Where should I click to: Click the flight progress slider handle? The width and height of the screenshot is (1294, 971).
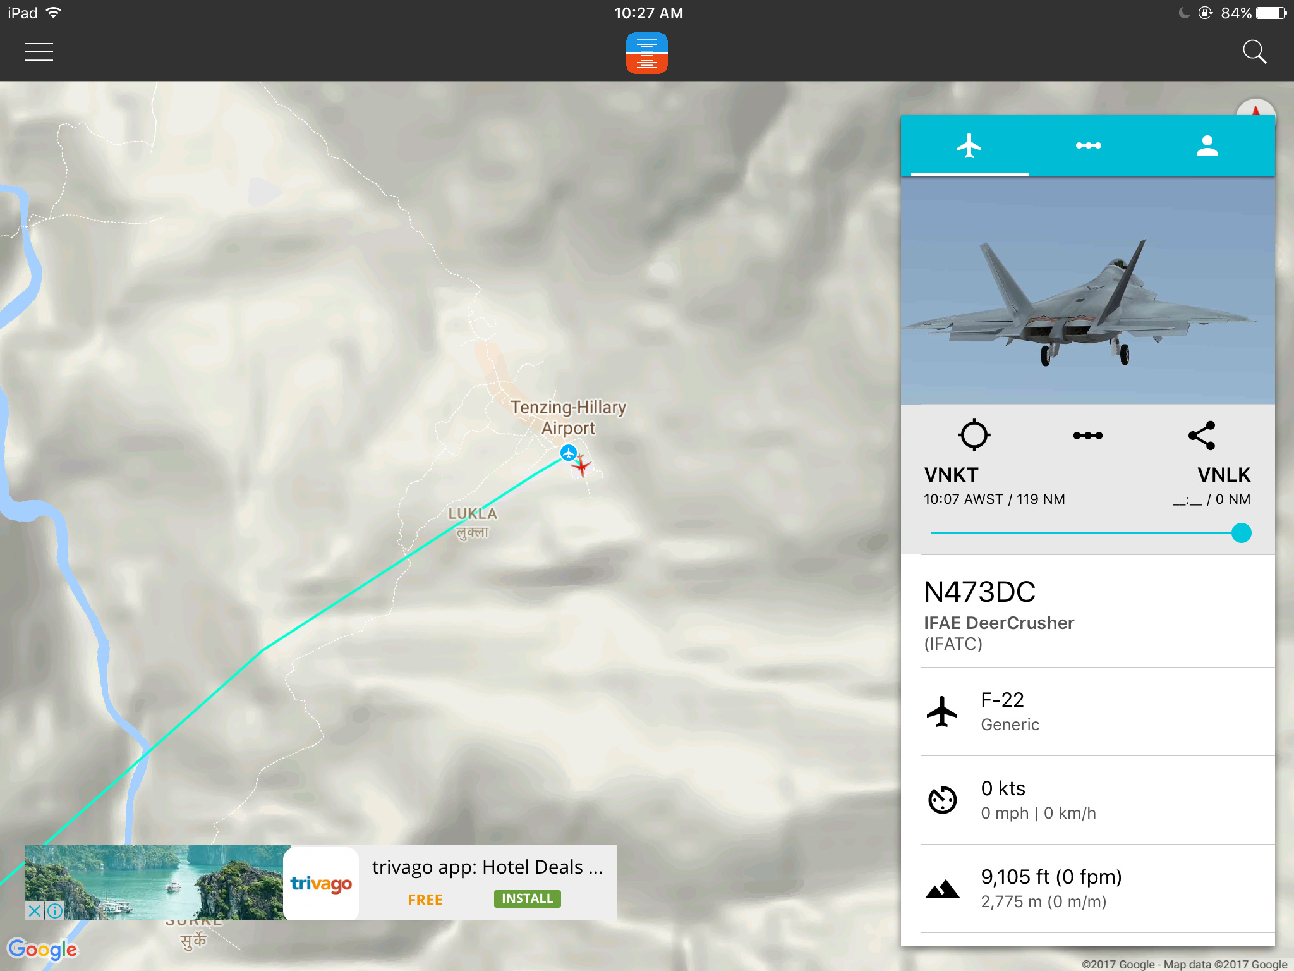point(1241,533)
